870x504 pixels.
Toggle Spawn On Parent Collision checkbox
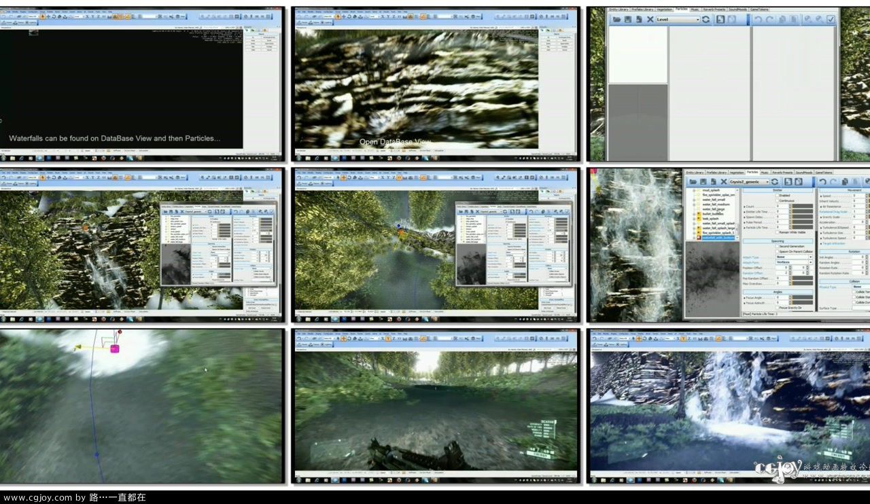tap(778, 251)
